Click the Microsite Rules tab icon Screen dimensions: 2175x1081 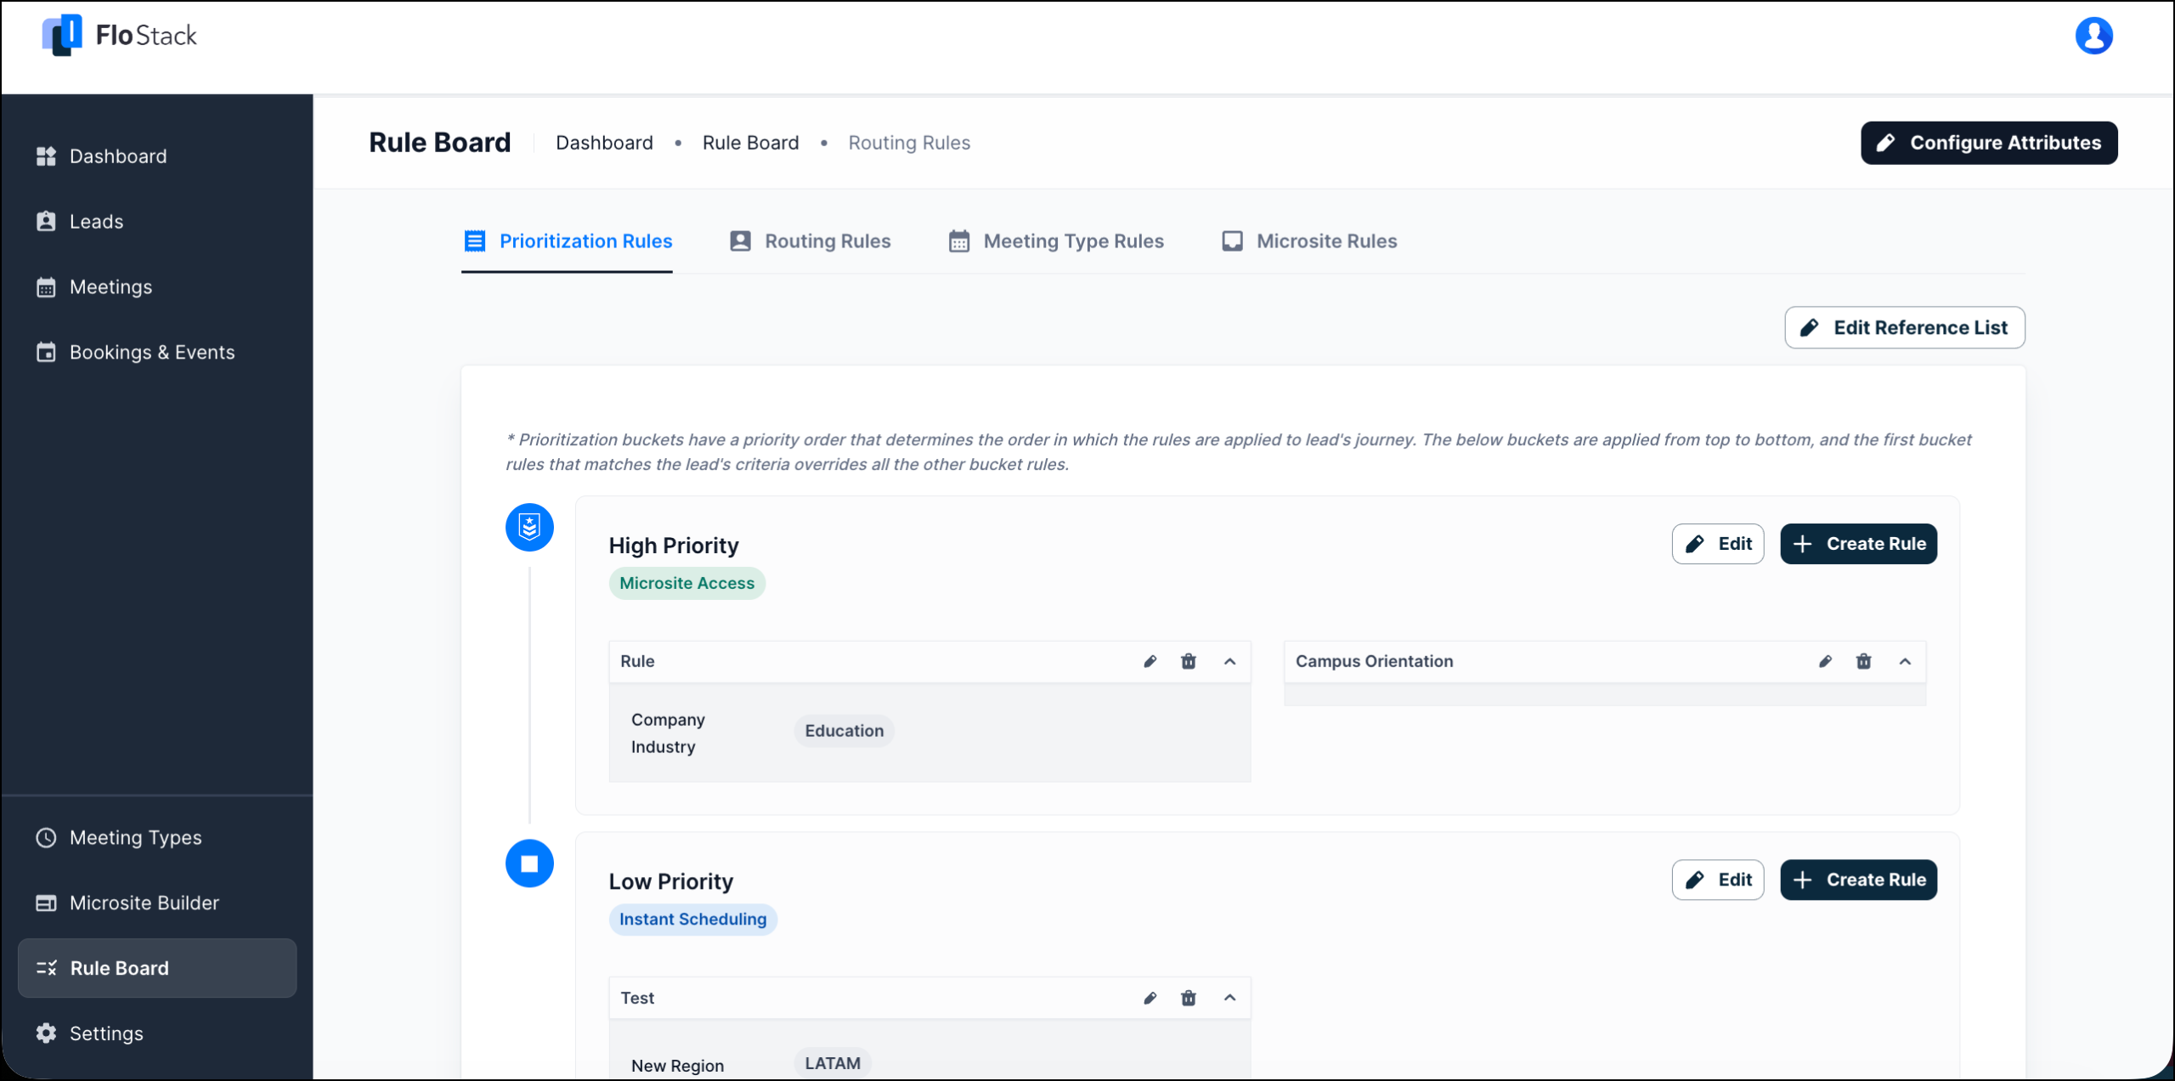[x=1232, y=241]
